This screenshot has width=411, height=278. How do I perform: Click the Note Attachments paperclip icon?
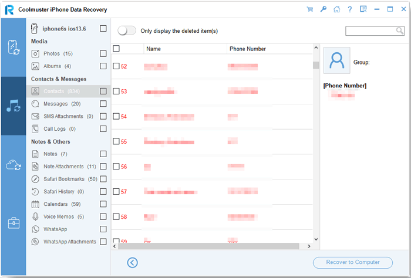click(35, 167)
